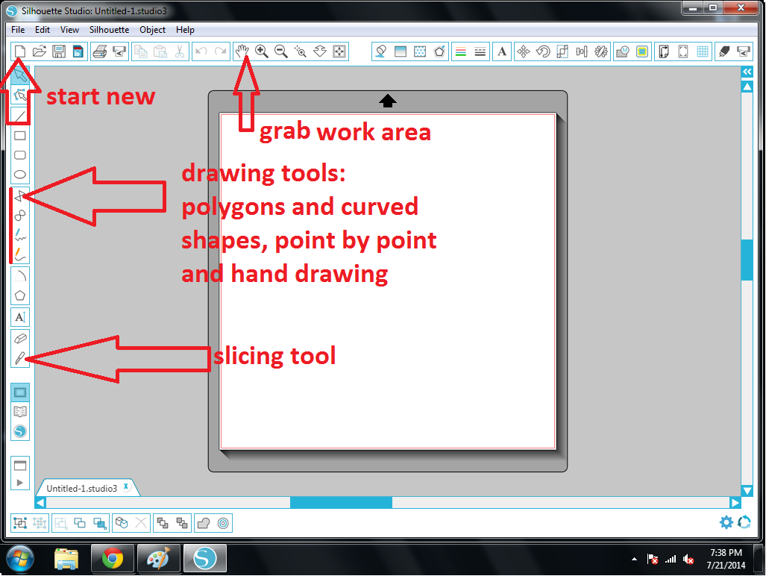Select the Edit Points tool

[x=20, y=95]
